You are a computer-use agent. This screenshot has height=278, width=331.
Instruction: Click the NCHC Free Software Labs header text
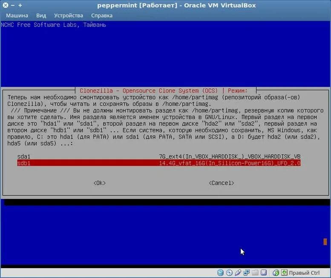[x=53, y=25]
